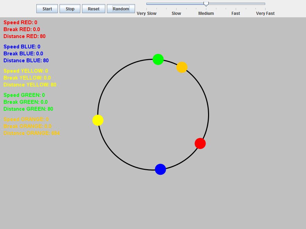Image resolution: width=306 pixels, height=229 pixels.
Task: Click the Random button
Action: coord(121,9)
